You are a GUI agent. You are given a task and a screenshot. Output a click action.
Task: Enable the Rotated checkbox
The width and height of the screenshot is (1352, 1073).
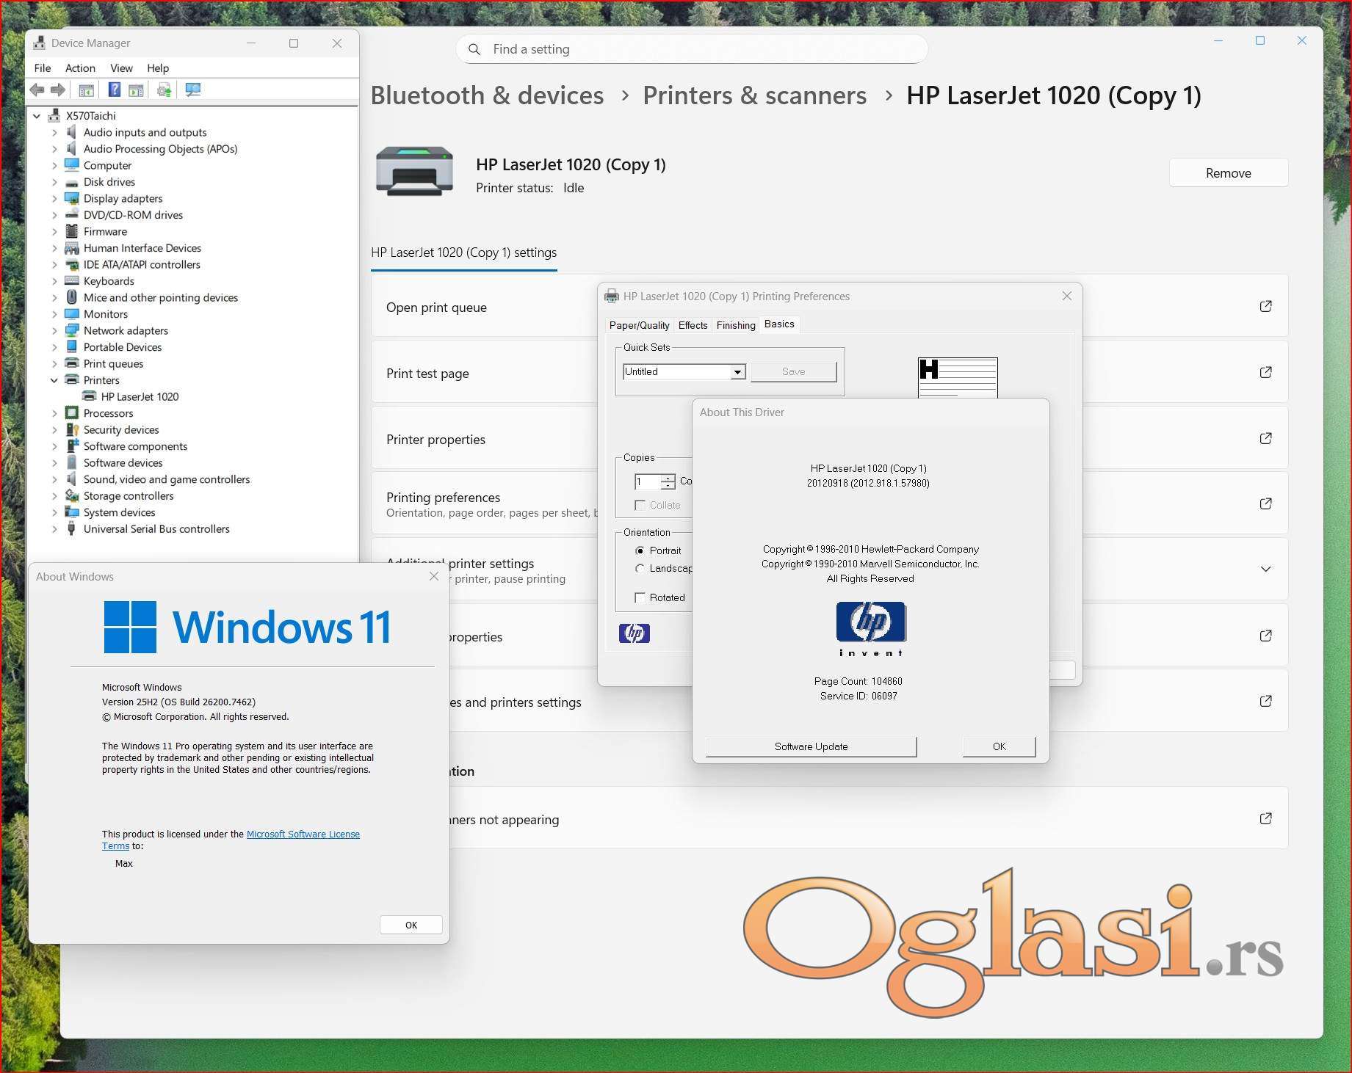[640, 597]
